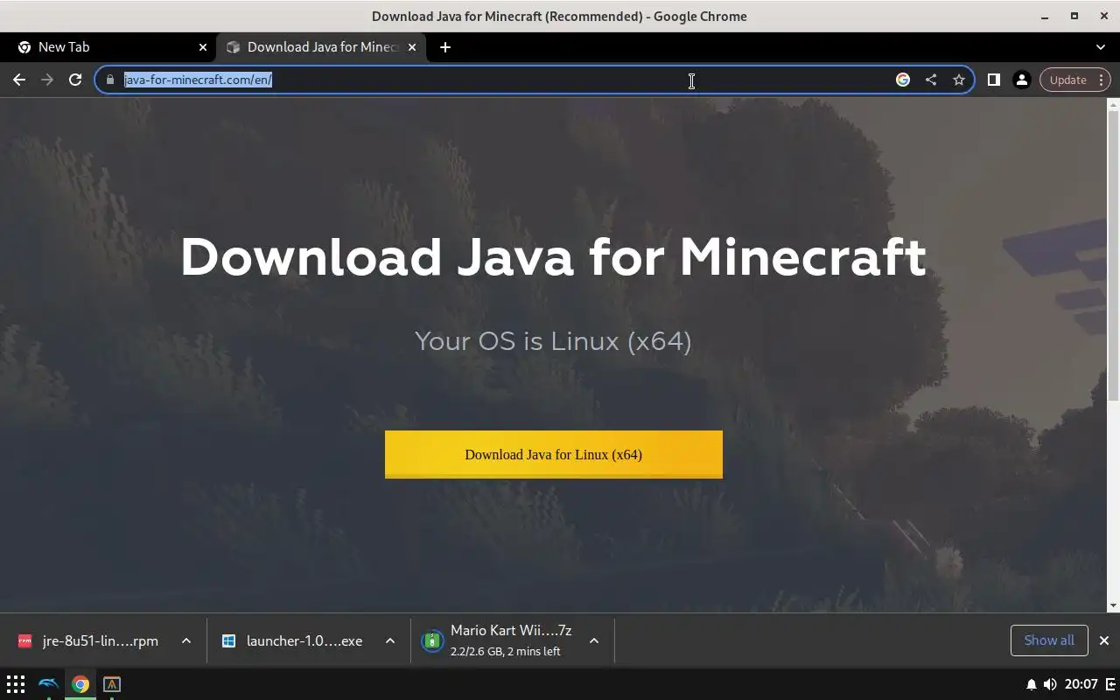The height and width of the screenshot is (700, 1120).
Task: Close the New Tab tab
Action: point(203,47)
